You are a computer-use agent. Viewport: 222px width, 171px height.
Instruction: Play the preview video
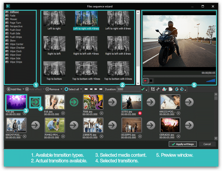(146, 81)
